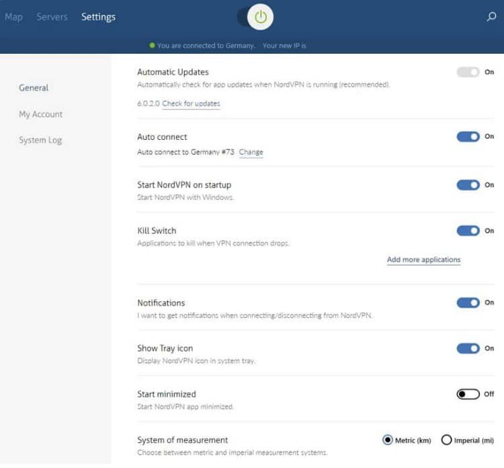This screenshot has width=504, height=468.
Task: Disable the Kill Switch toggle
Action: pos(468,231)
